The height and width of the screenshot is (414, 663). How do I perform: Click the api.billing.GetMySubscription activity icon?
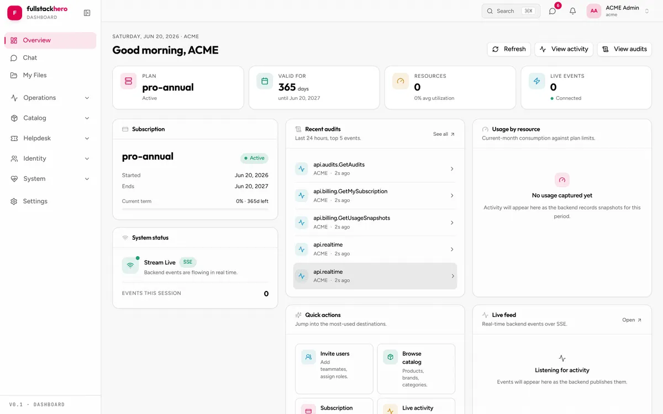[x=301, y=195]
